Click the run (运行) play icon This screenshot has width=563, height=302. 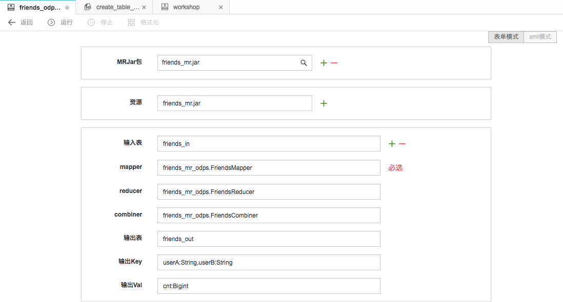(x=51, y=23)
